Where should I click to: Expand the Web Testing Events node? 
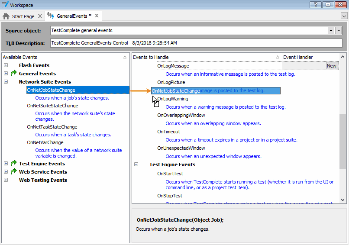tap(6, 180)
